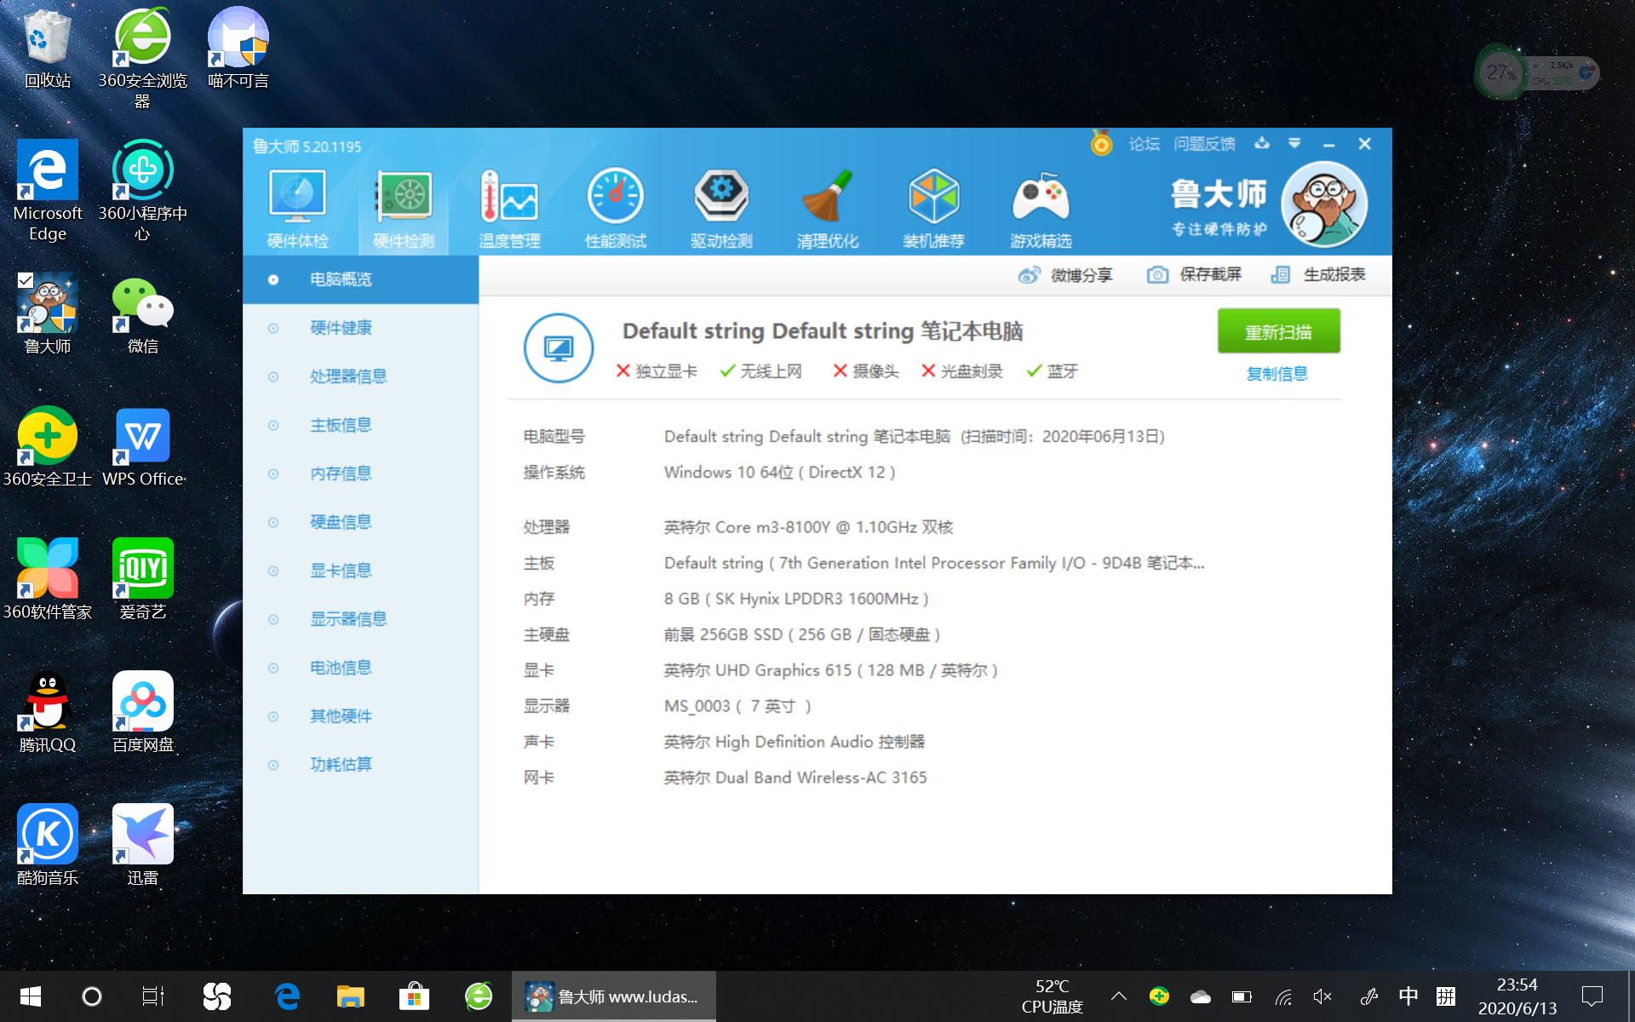This screenshot has width=1635, height=1022.
Task: Select 处理器信息 in the sidebar
Action: click(347, 376)
